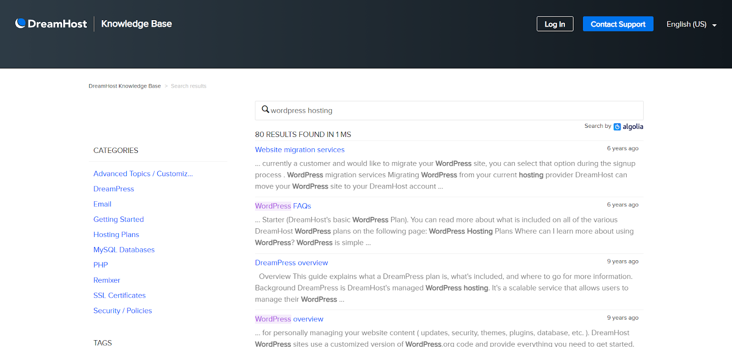The height and width of the screenshot is (347, 732).
Task: Select Getting Started category
Action: coord(118,219)
